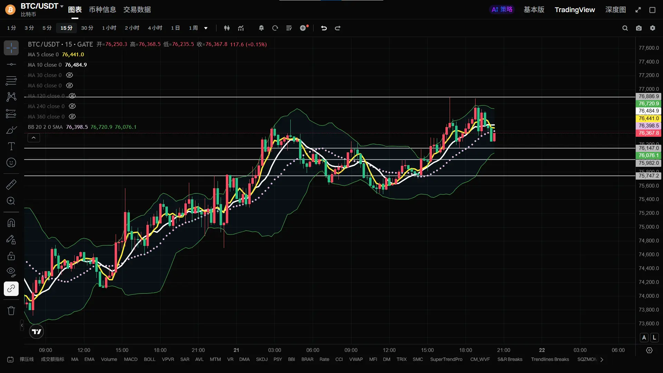
Task: Select the 1小时 timeframe
Action: click(x=109, y=28)
